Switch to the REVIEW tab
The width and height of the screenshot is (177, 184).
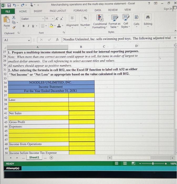tap(113, 10)
